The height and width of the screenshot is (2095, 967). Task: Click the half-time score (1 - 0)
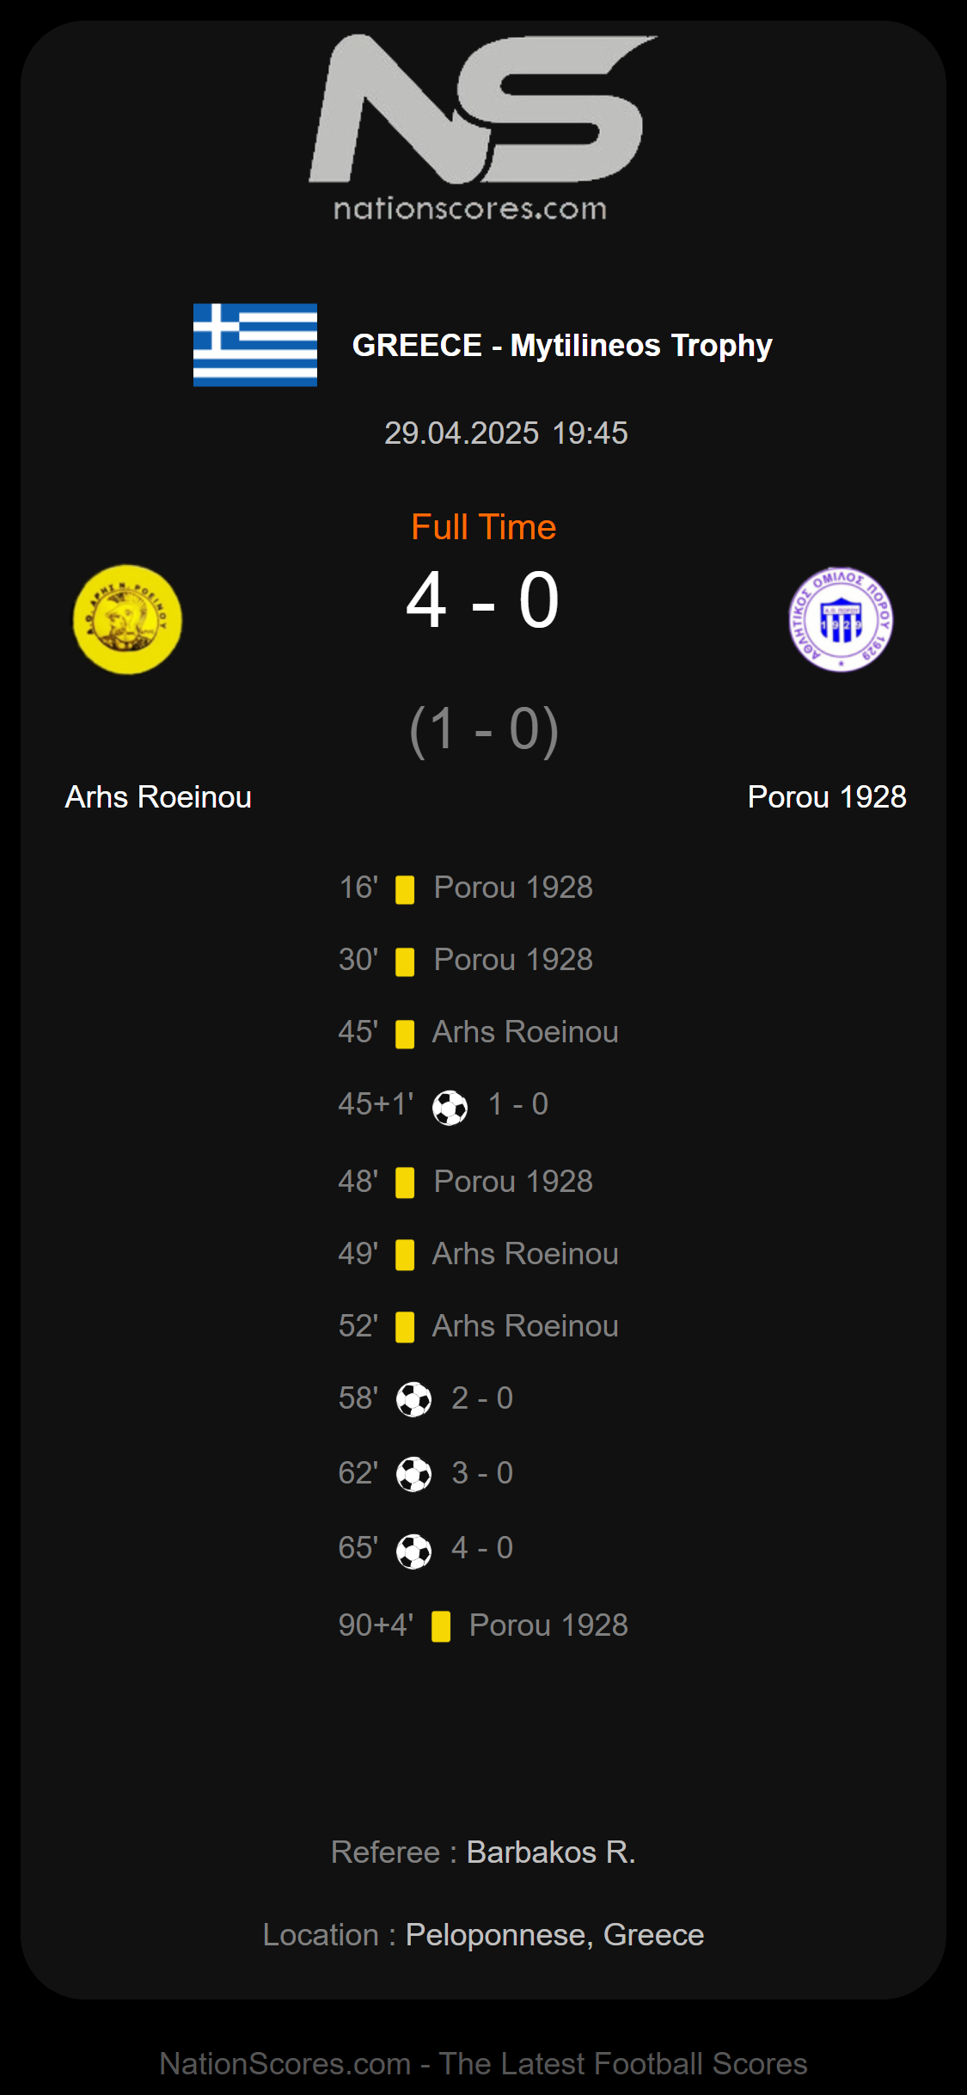point(484,730)
